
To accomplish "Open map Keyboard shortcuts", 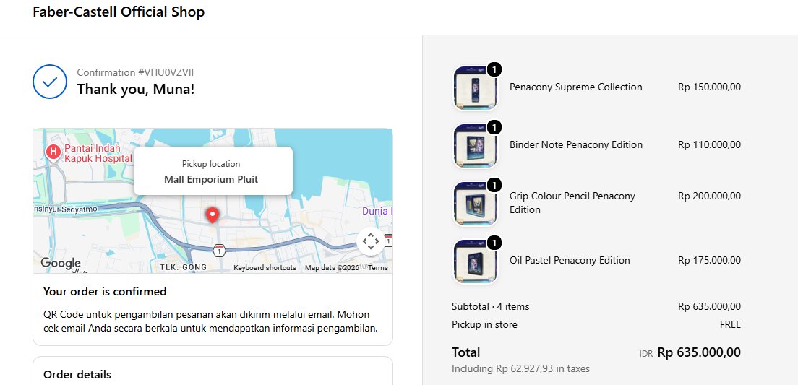I will 265,267.
